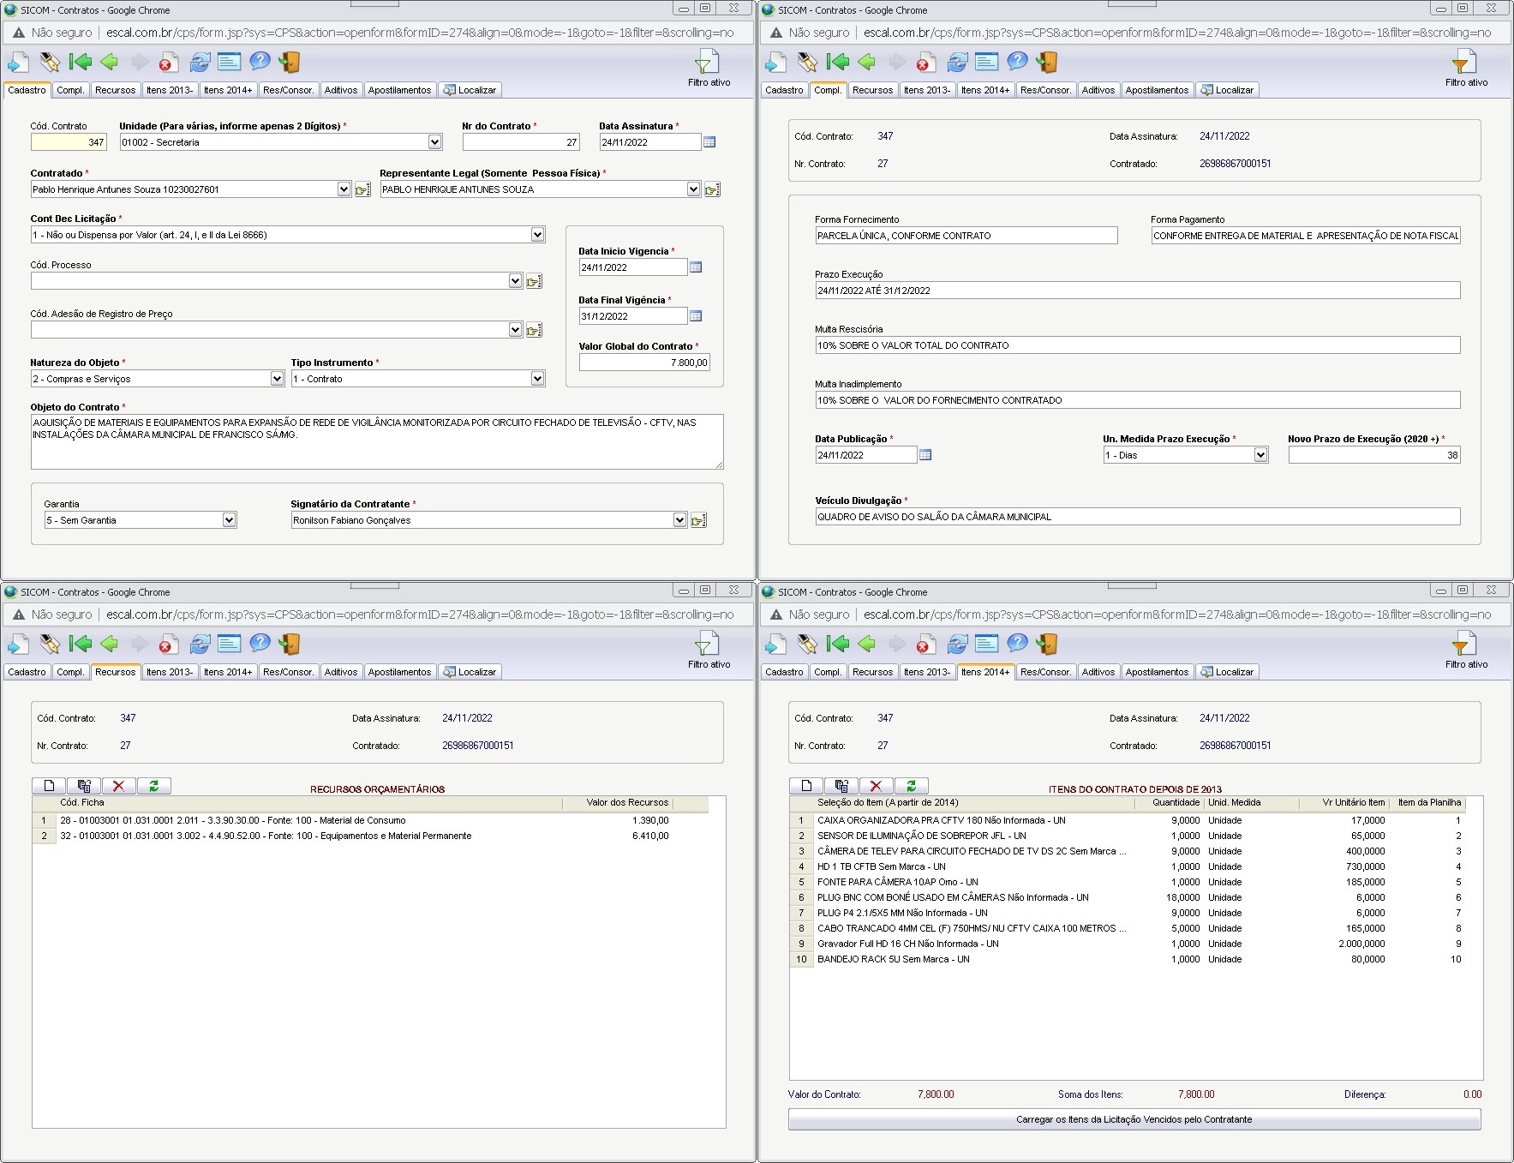
Task: Click the lookup icon next to Signatário da Contratante
Action: [x=698, y=520]
